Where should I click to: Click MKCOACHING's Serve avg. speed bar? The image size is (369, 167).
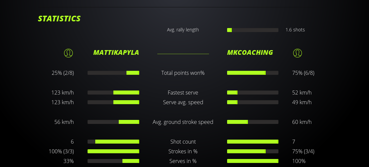[x=253, y=102]
